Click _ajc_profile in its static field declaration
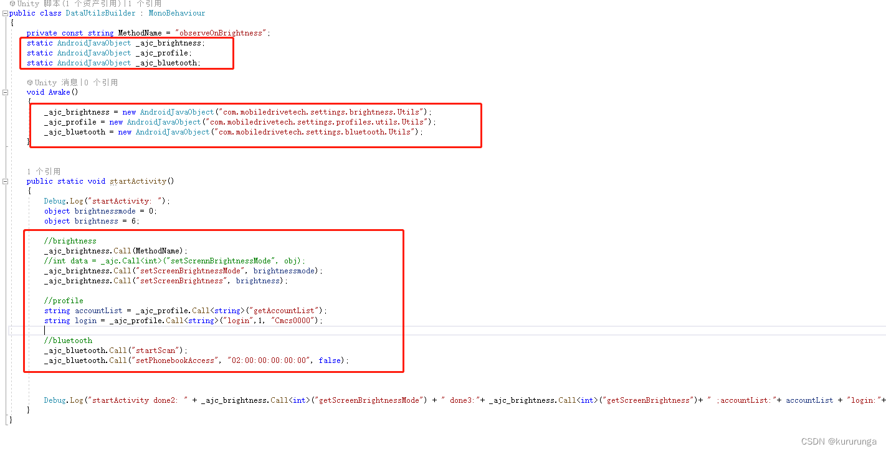The height and width of the screenshot is (452, 886). pyautogui.click(x=162, y=53)
